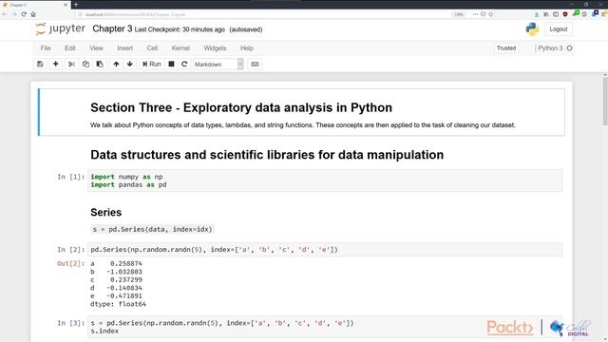
Task: Open the File menu
Action: [x=46, y=48]
